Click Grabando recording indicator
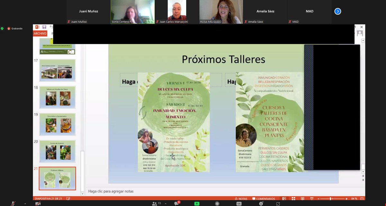This screenshot has width=386, height=206. click(15, 28)
